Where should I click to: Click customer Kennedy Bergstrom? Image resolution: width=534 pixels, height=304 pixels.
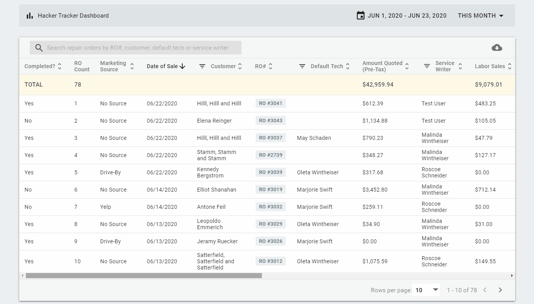211,172
